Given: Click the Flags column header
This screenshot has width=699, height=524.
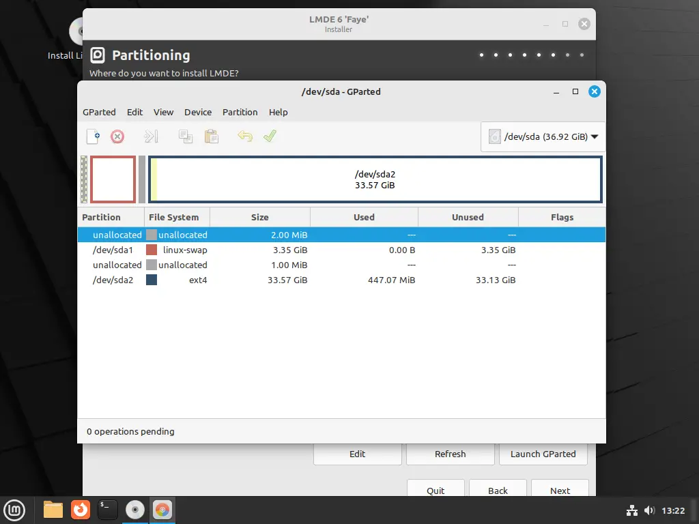Looking at the screenshot, I should click(562, 218).
